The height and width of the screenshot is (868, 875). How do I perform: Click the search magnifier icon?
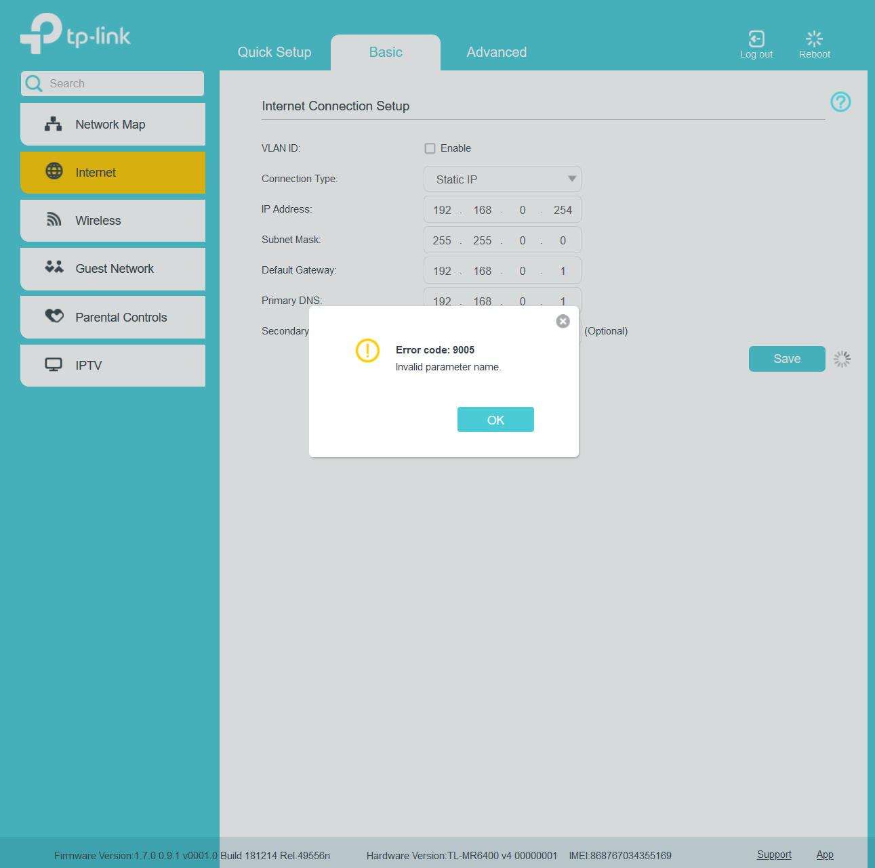(34, 84)
